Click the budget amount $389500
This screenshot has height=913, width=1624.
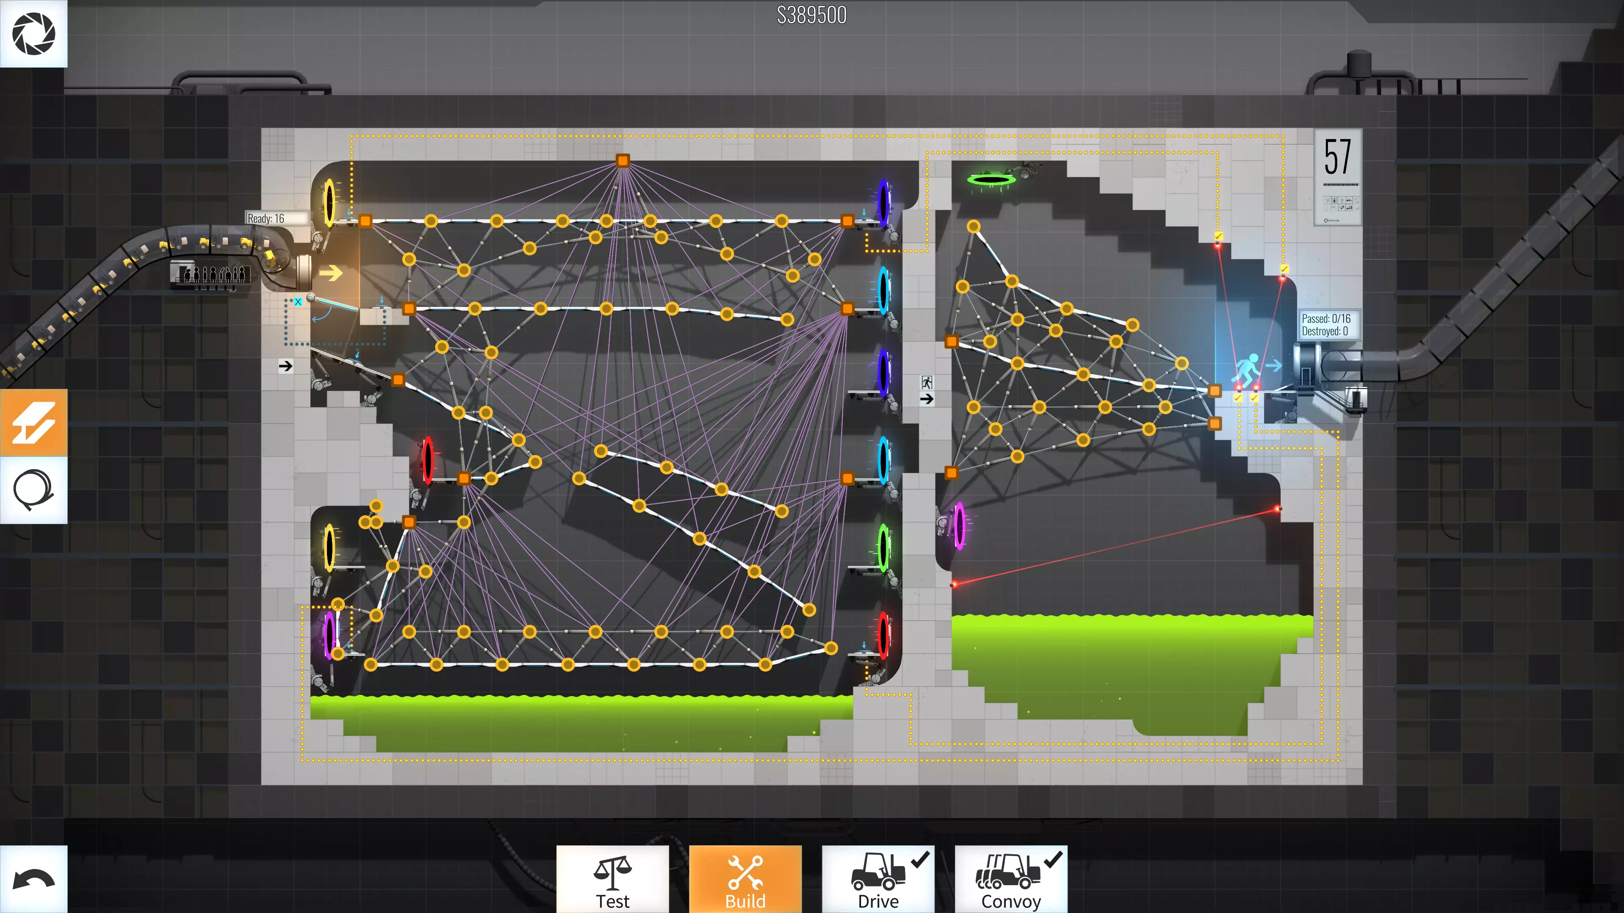pos(812,15)
